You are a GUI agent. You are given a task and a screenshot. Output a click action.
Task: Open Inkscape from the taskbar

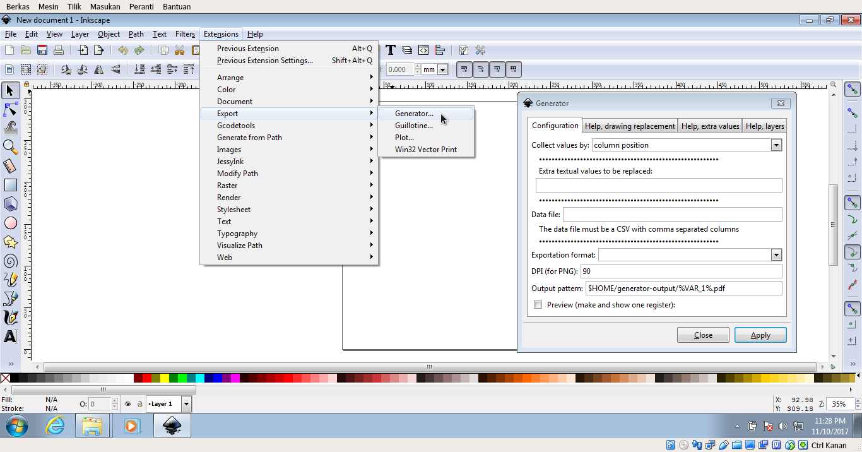(x=171, y=425)
